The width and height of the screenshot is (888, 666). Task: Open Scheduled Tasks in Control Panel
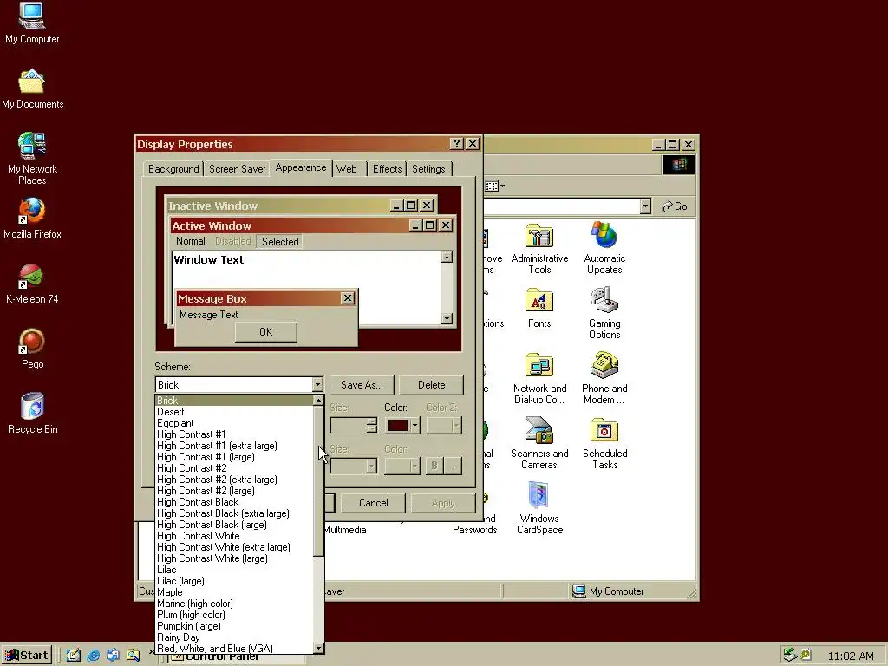pos(604,443)
